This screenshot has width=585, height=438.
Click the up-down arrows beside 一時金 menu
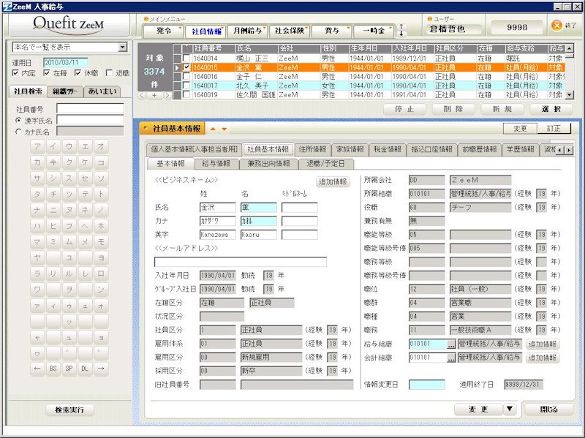tap(401, 30)
